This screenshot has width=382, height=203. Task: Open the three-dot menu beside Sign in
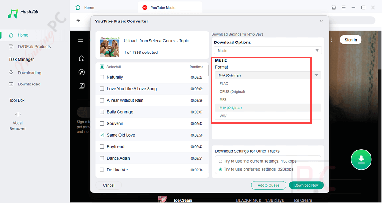[x=332, y=40]
